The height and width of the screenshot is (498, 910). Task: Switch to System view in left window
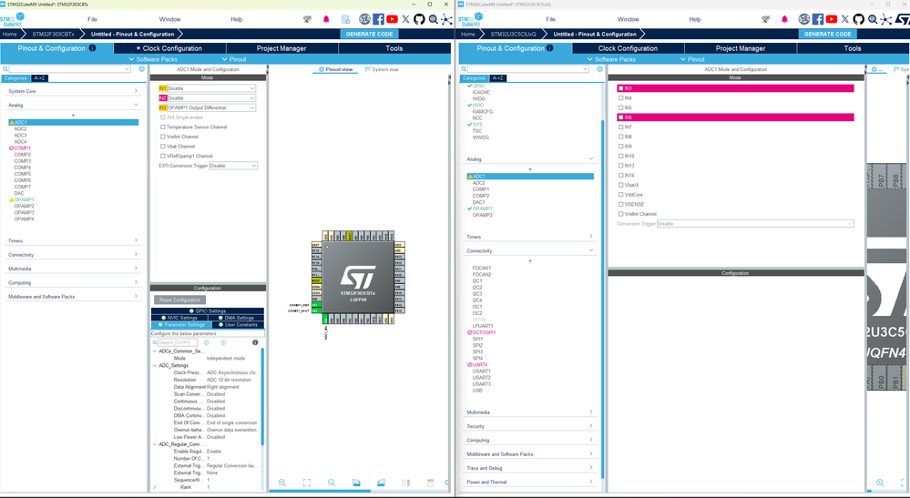tap(382, 69)
